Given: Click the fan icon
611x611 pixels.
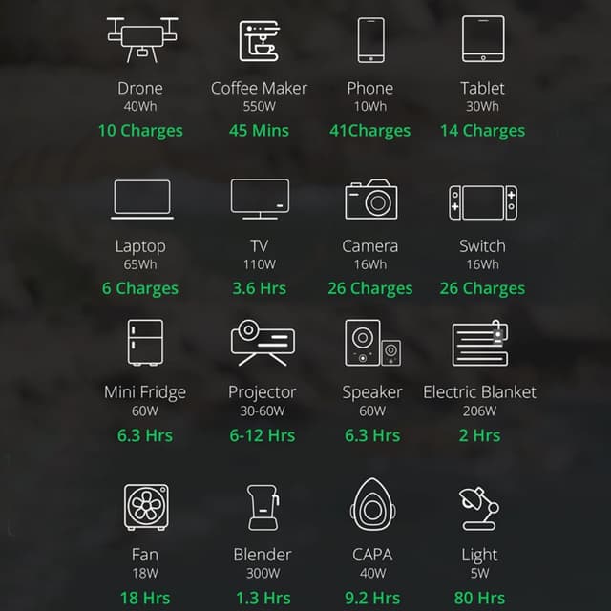Looking at the screenshot, I should click(146, 507).
